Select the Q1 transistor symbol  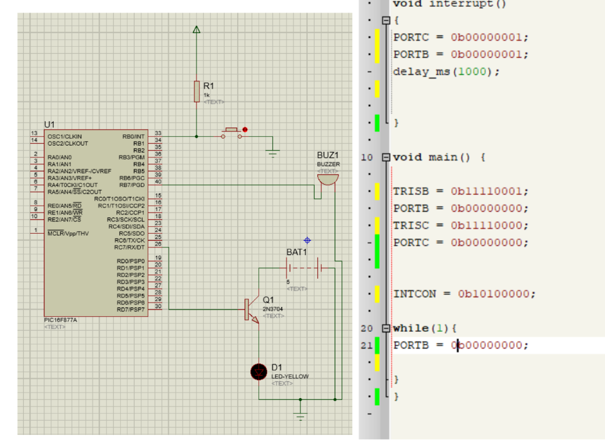pyautogui.click(x=252, y=310)
